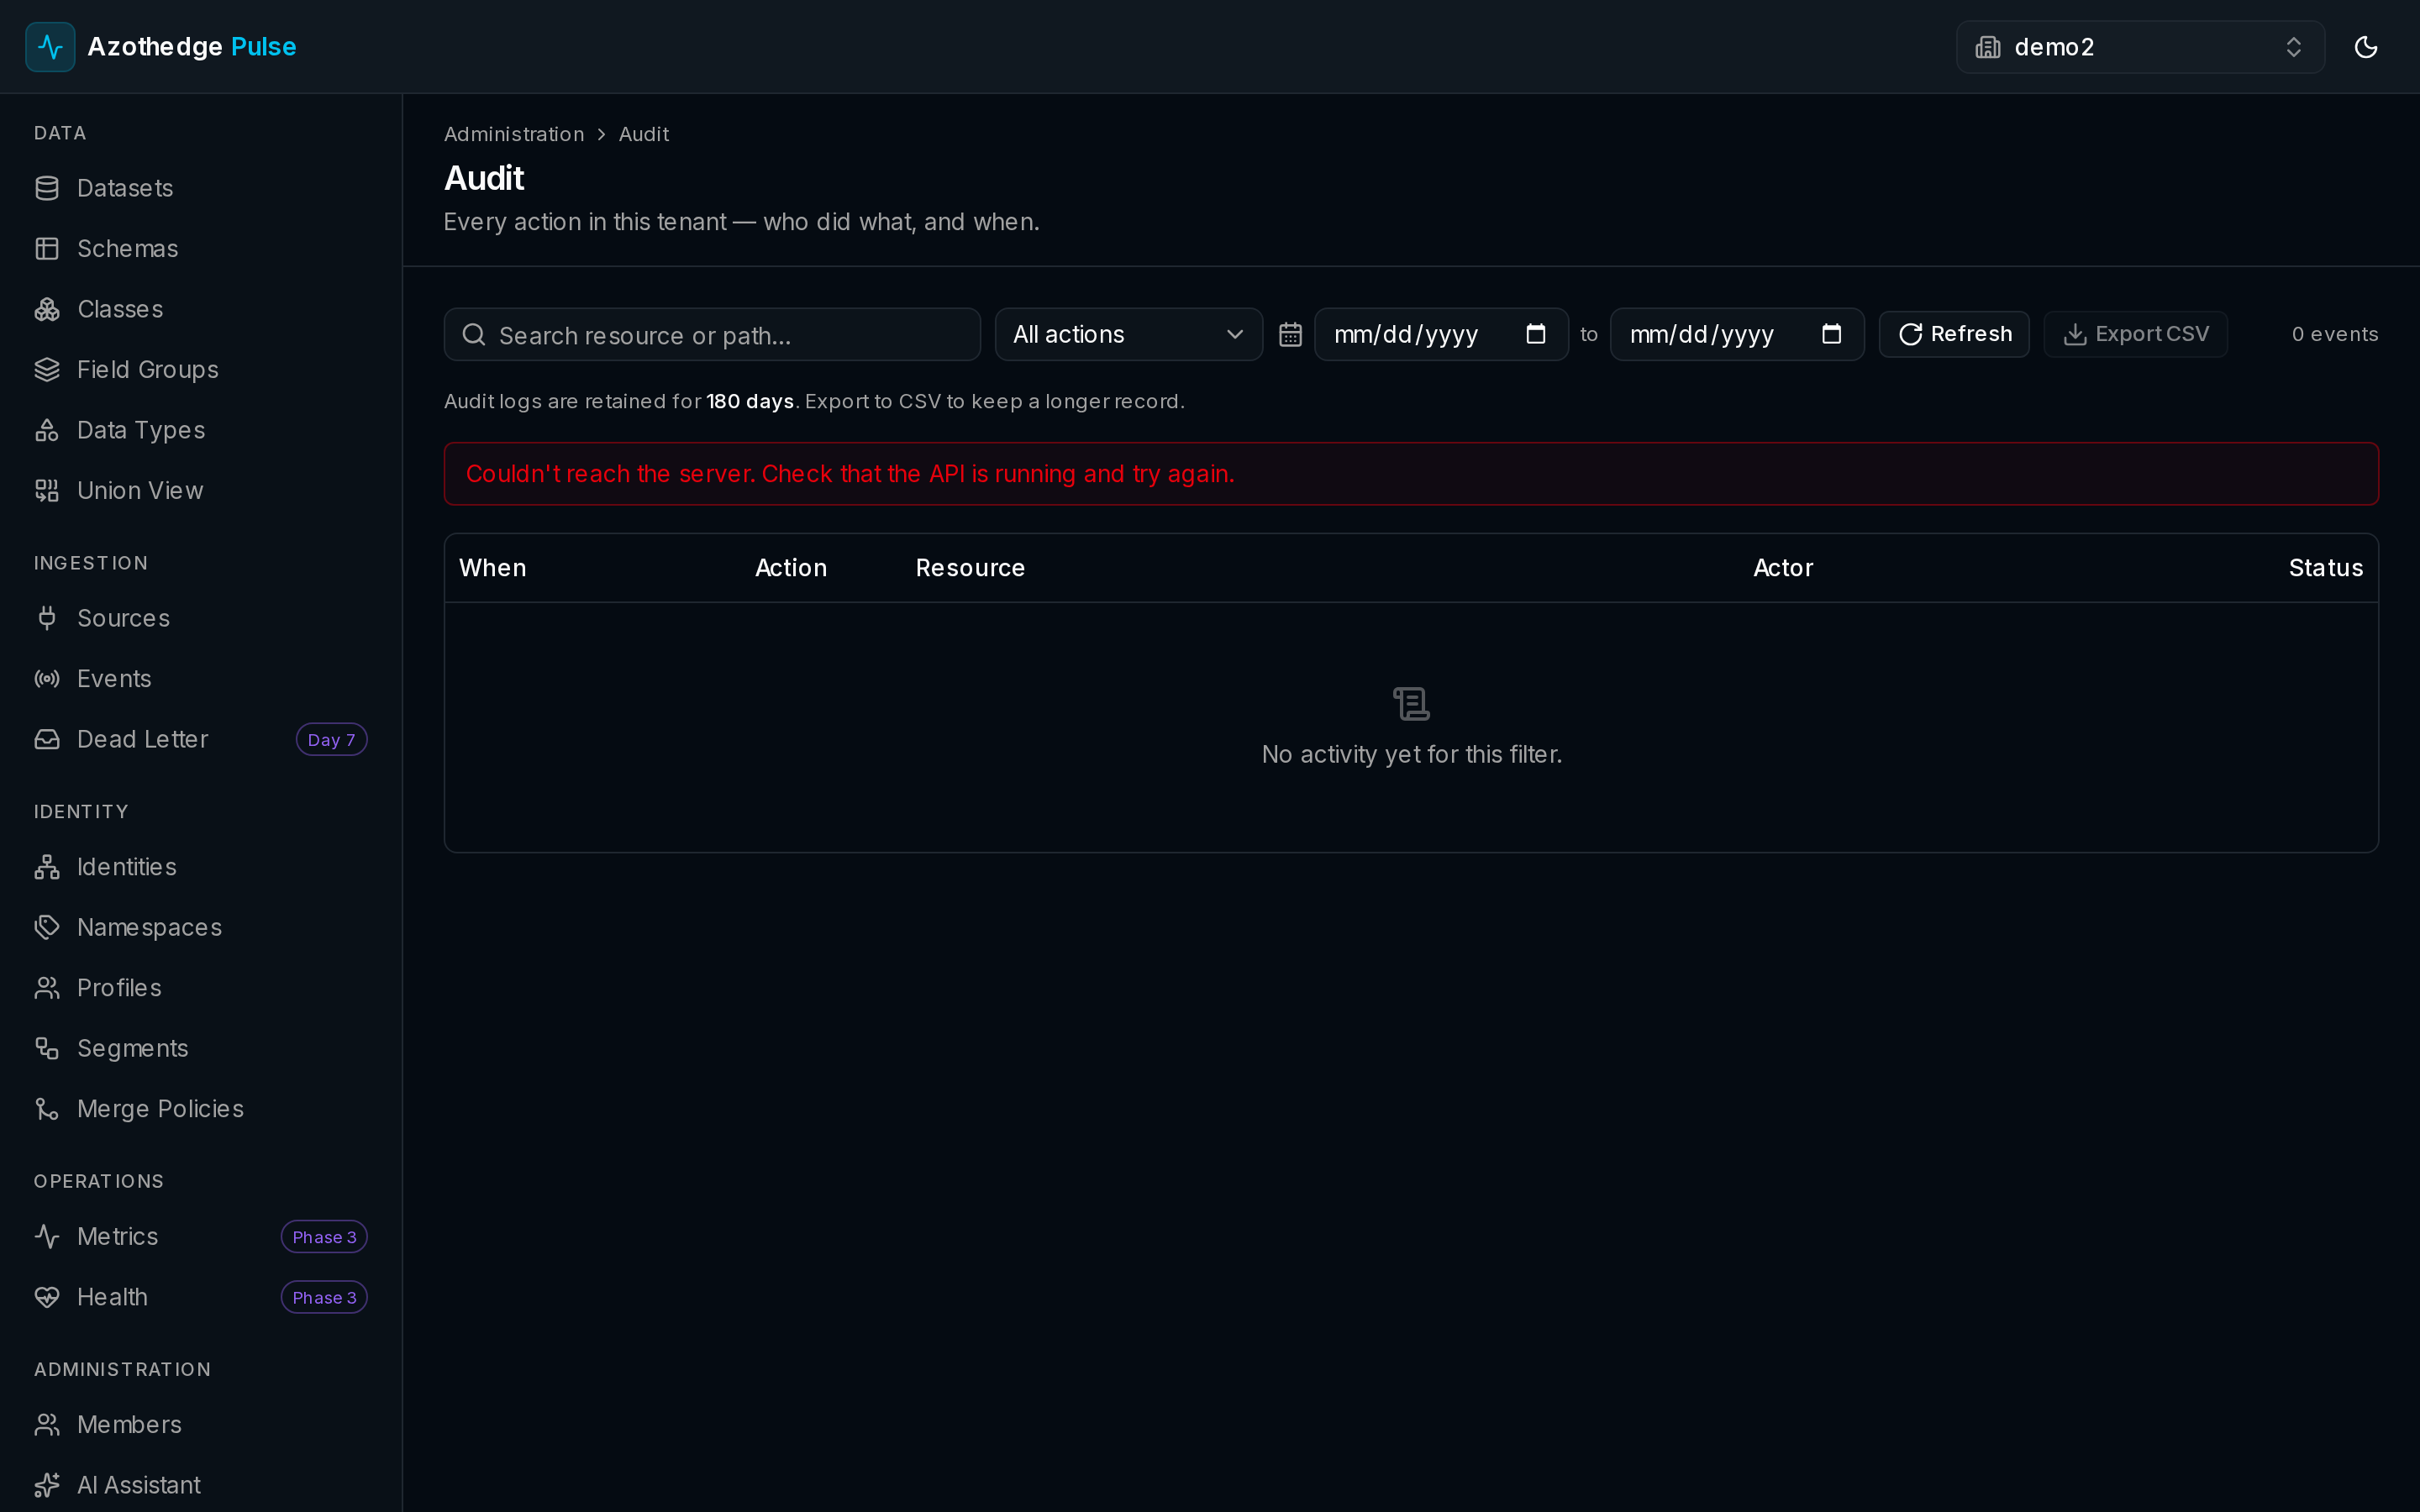
Task: Click the Sources plug icon
Action: point(47,618)
